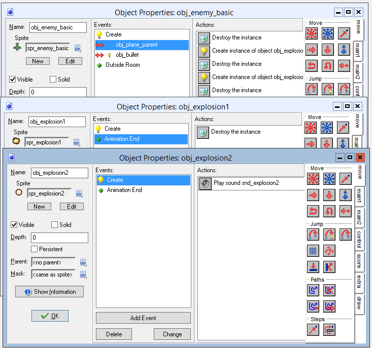Click Edit sprite button in obj_enemy_basic window
372x348 pixels.
click(x=70, y=61)
